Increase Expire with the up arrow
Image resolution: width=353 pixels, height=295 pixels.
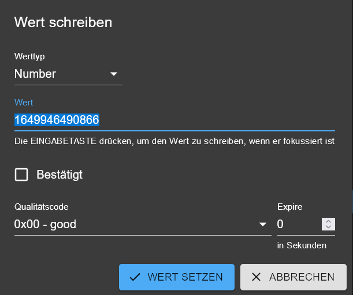[328, 221]
